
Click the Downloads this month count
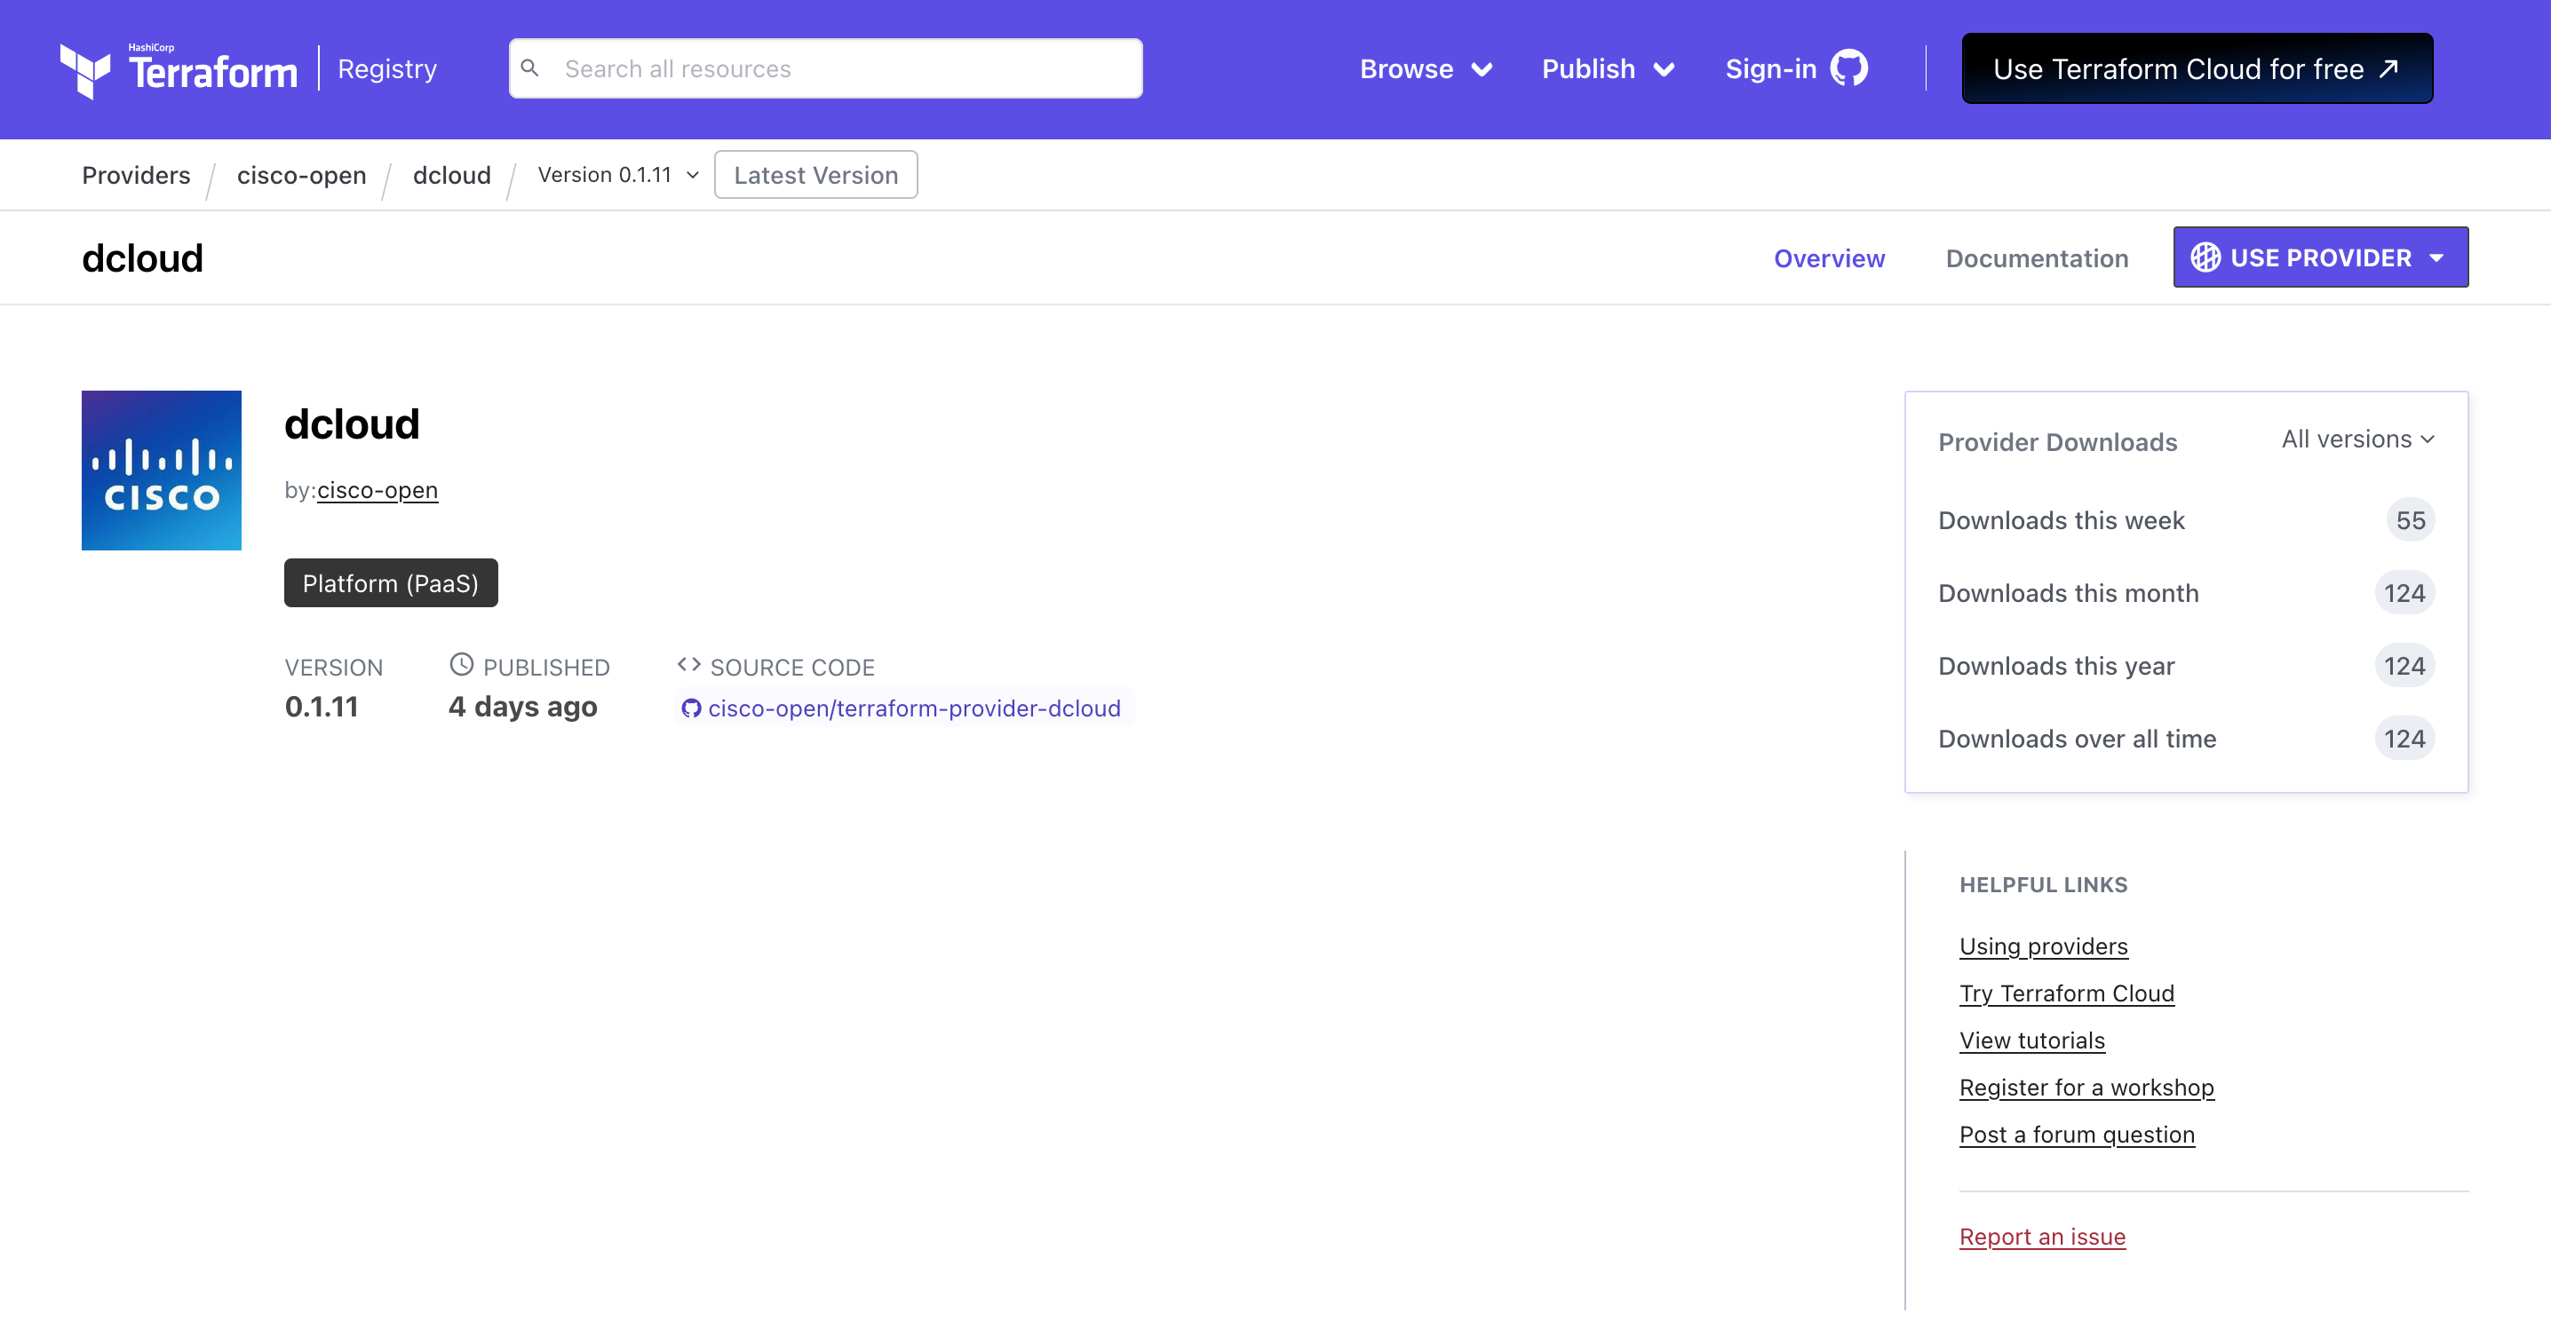coord(2404,593)
